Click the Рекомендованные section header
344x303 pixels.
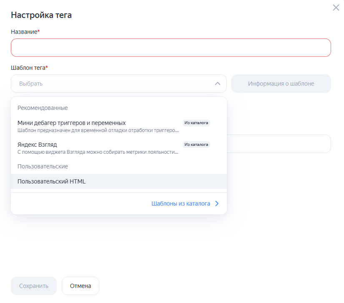(43, 108)
